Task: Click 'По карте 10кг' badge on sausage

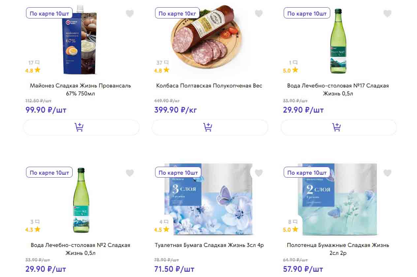Action: pos(177,14)
